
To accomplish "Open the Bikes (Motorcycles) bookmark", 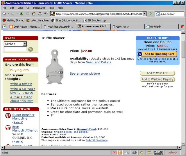I will click(x=66, y=20).
